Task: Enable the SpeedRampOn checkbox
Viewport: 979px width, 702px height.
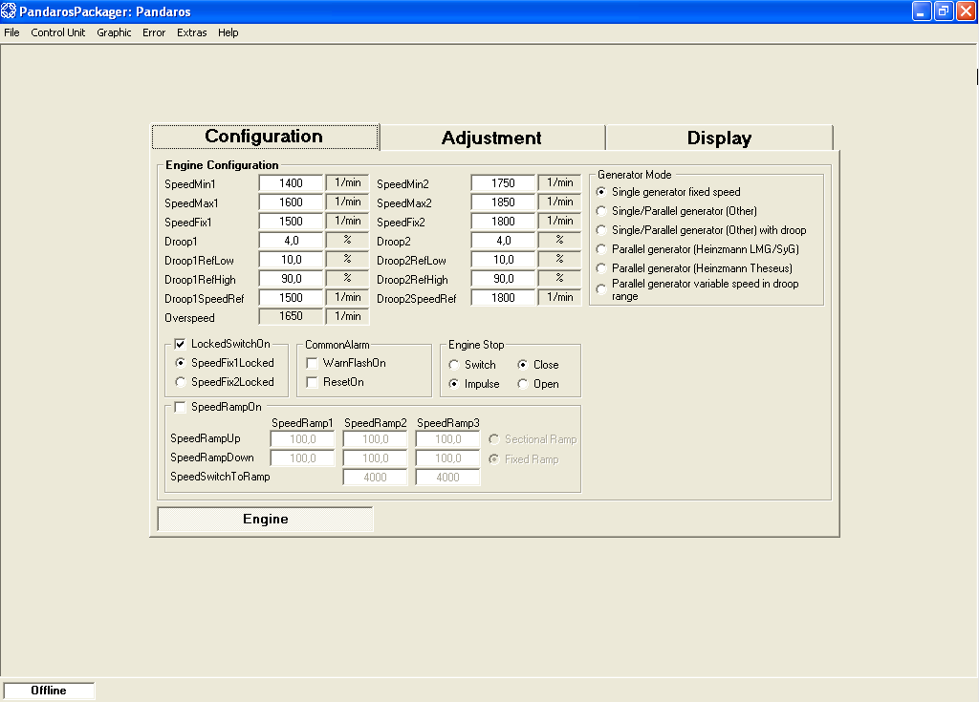Action: (x=181, y=407)
